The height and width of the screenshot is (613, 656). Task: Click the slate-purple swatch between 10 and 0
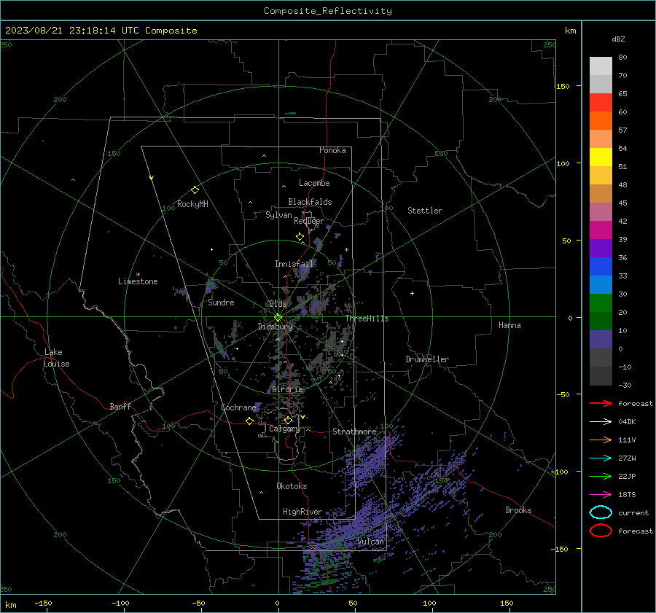point(601,340)
